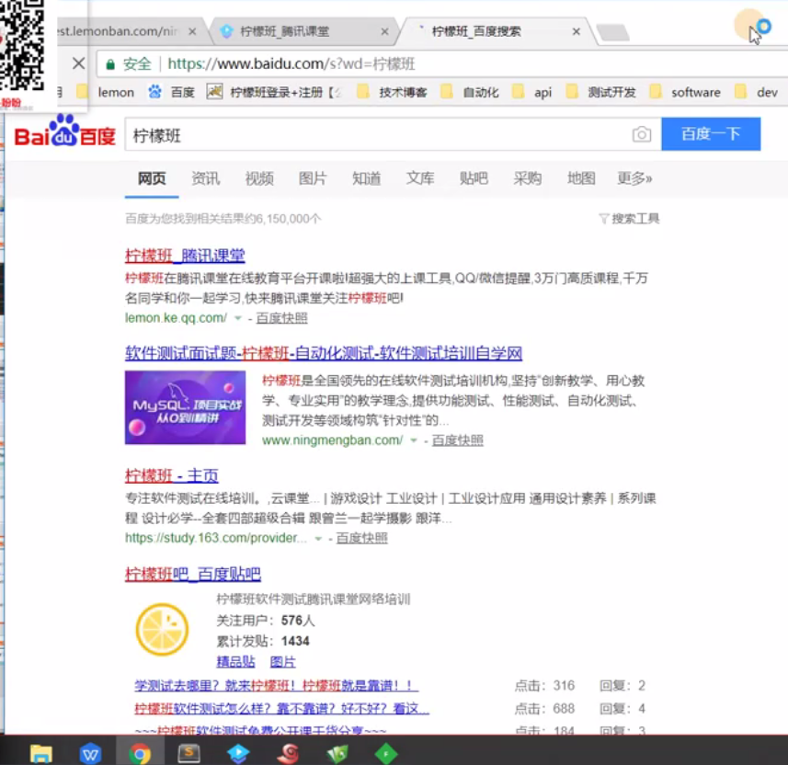Open the 柠檬班_腾讯课堂 result link

coord(185,256)
